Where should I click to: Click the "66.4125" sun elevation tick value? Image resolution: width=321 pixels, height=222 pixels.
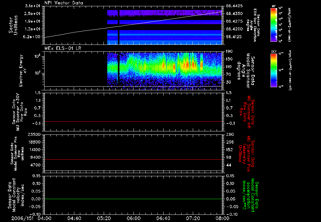(234, 37)
